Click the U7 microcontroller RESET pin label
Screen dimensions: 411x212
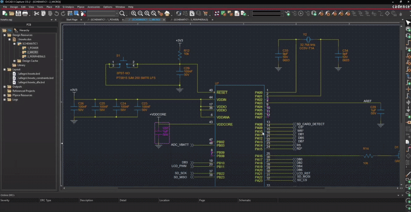222,92
